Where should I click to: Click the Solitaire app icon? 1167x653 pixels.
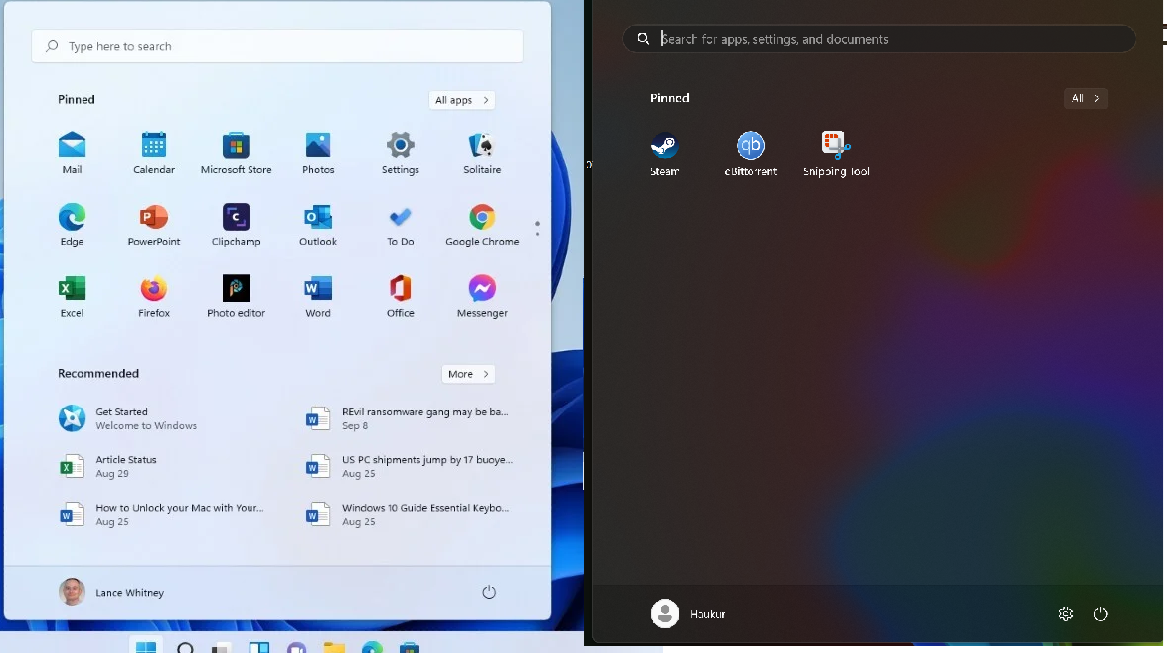click(482, 146)
